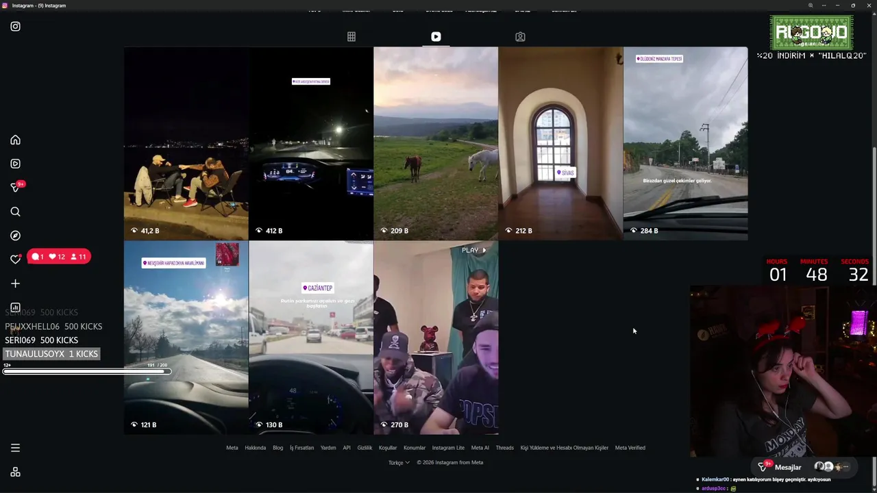This screenshot has height=493, width=877.
Task: Click the Instagram logo in the sidebar
Action: click(15, 27)
